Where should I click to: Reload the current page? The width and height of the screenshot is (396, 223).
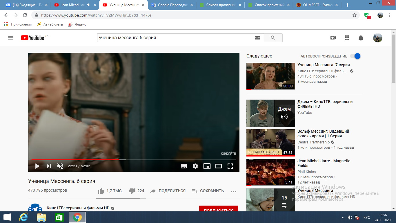(25, 15)
